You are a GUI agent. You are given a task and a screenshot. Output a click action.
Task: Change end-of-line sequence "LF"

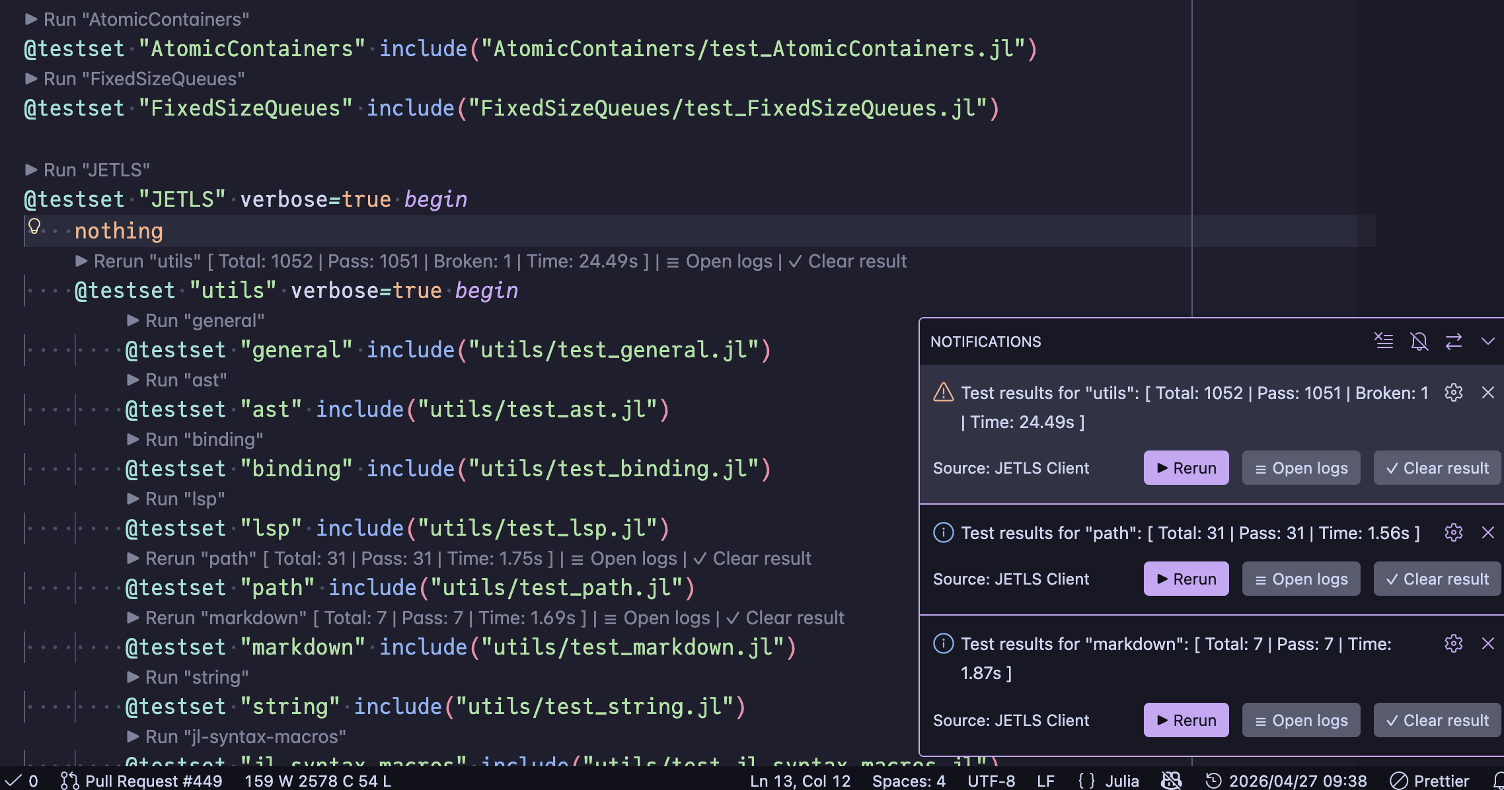1045,781
